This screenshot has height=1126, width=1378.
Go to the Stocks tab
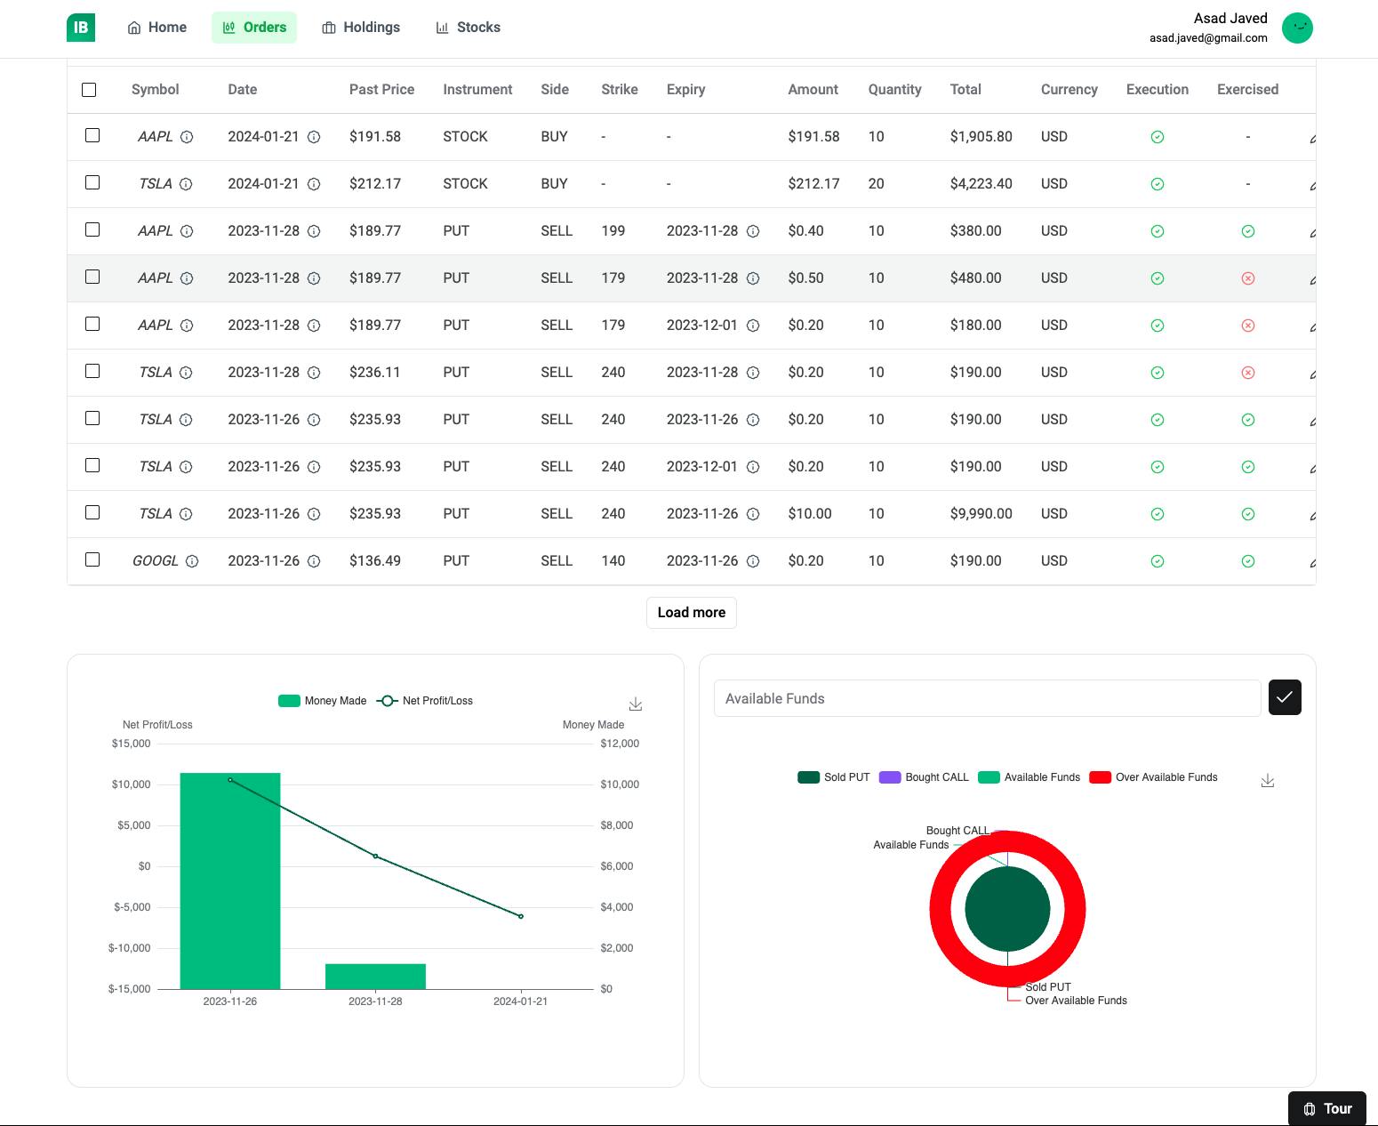[468, 28]
